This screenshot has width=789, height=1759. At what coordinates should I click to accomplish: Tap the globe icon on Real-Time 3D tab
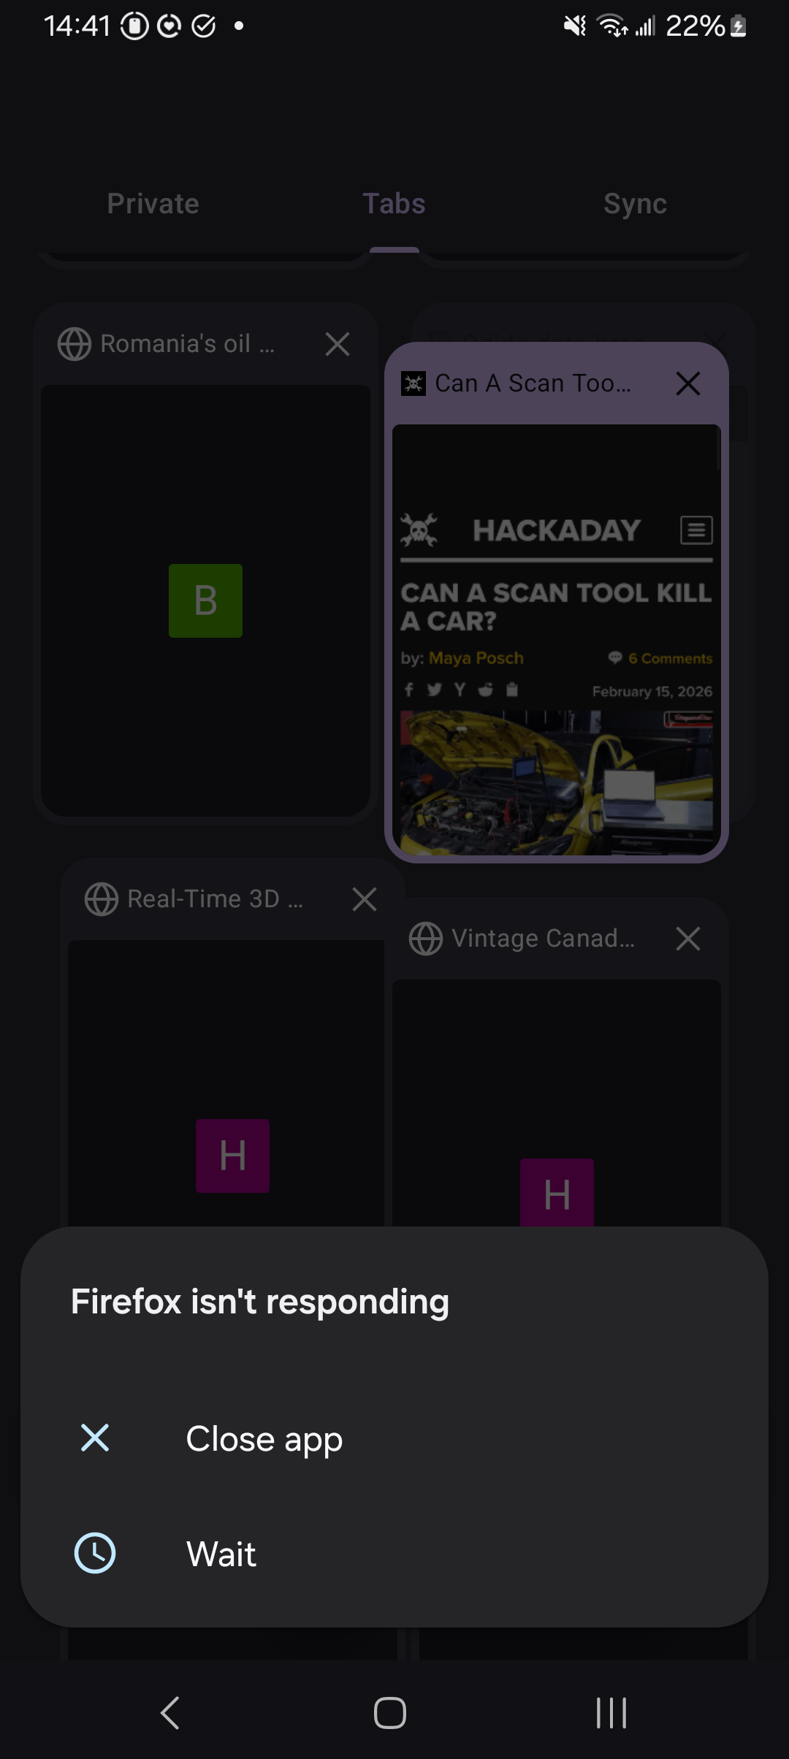pos(102,898)
